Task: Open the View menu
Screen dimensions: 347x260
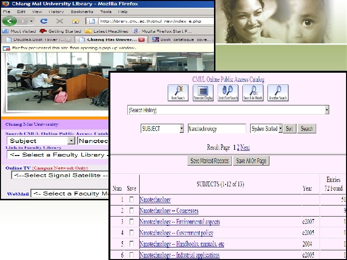Action: coord(37,12)
